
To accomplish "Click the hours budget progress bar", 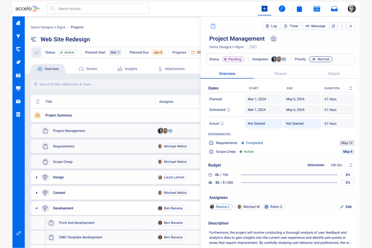I will (289, 175).
